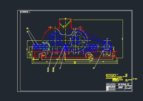Screen dimensions: 143x101
Task: Select the blue spring assembly right of flywheel
Action: point(93,46)
